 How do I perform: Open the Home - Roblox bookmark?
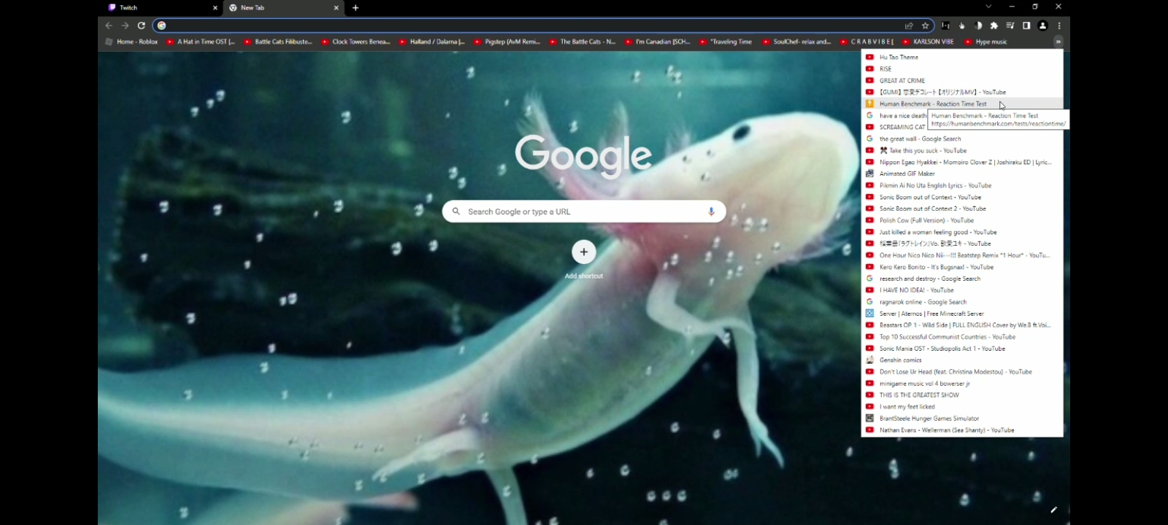coord(132,42)
